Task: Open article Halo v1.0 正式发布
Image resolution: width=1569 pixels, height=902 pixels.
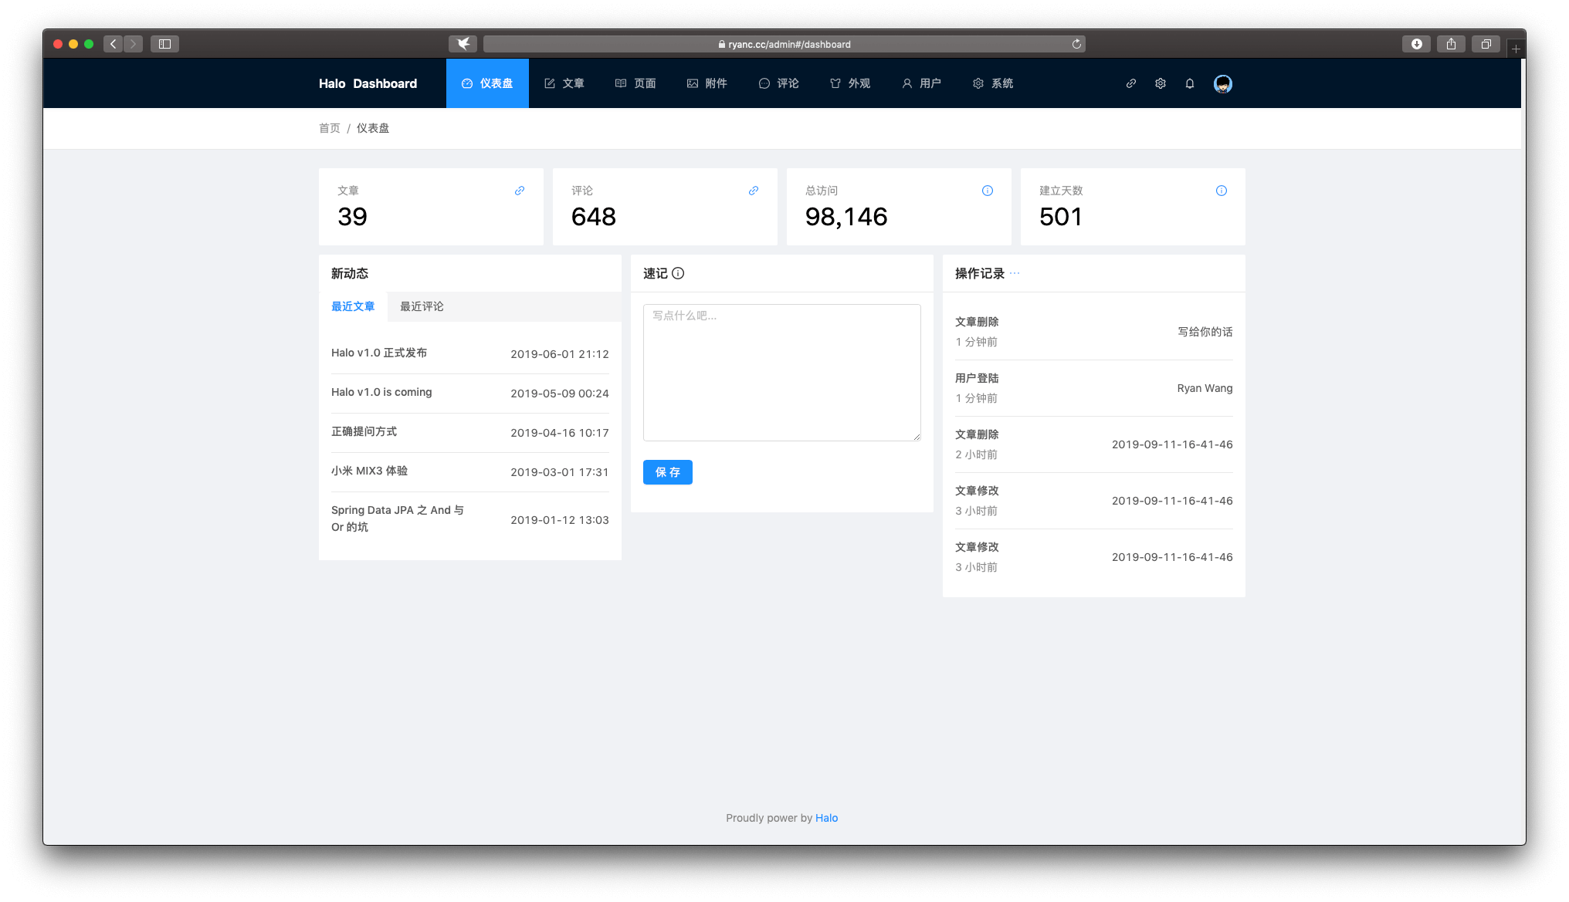Action: [x=379, y=353]
